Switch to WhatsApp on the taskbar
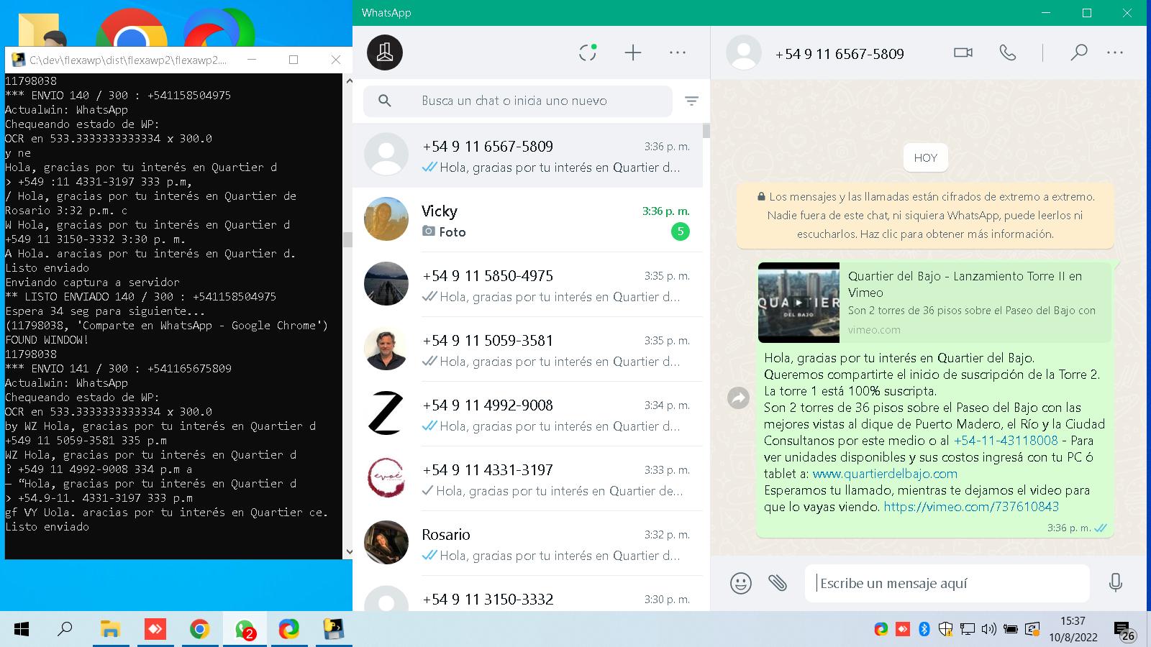Viewport: 1151px width, 647px height. click(x=245, y=630)
